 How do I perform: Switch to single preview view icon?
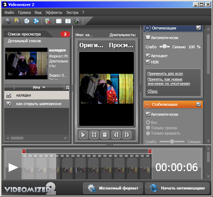[x=59, y=21]
